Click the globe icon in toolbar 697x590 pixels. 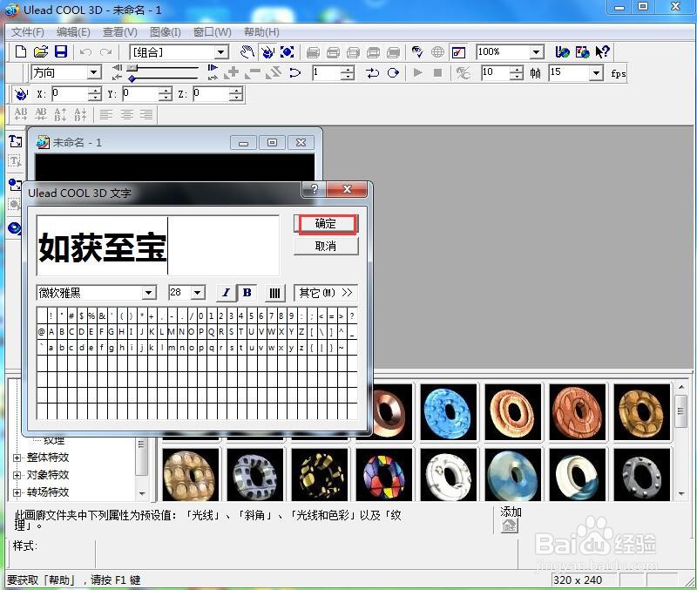point(437,52)
